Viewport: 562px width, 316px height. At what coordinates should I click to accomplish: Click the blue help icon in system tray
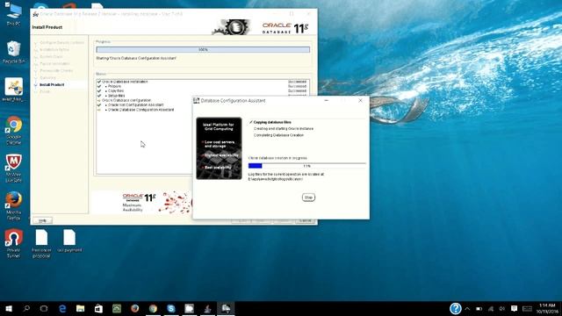456,308
